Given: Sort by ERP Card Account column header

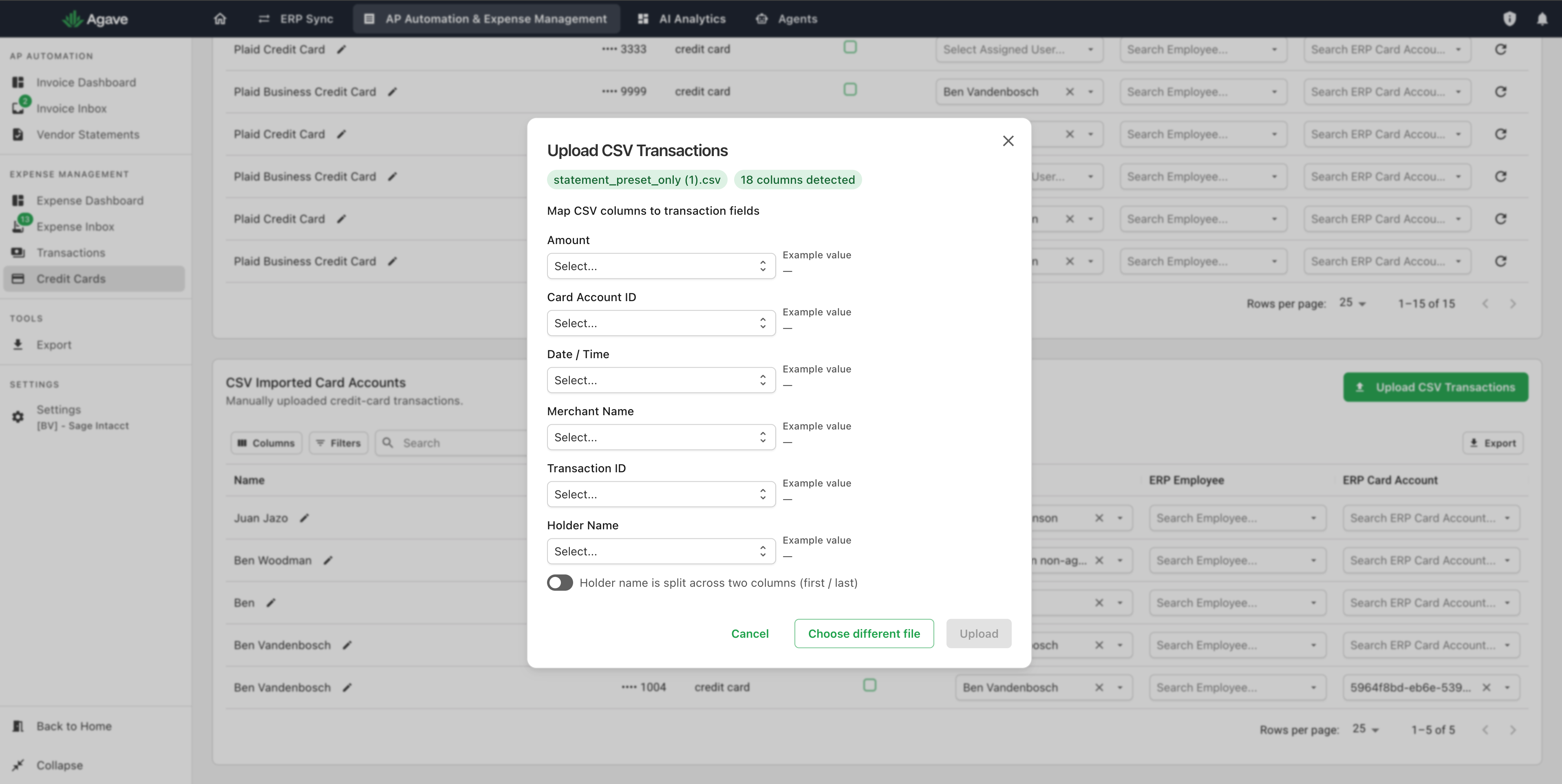Looking at the screenshot, I should pos(1390,480).
